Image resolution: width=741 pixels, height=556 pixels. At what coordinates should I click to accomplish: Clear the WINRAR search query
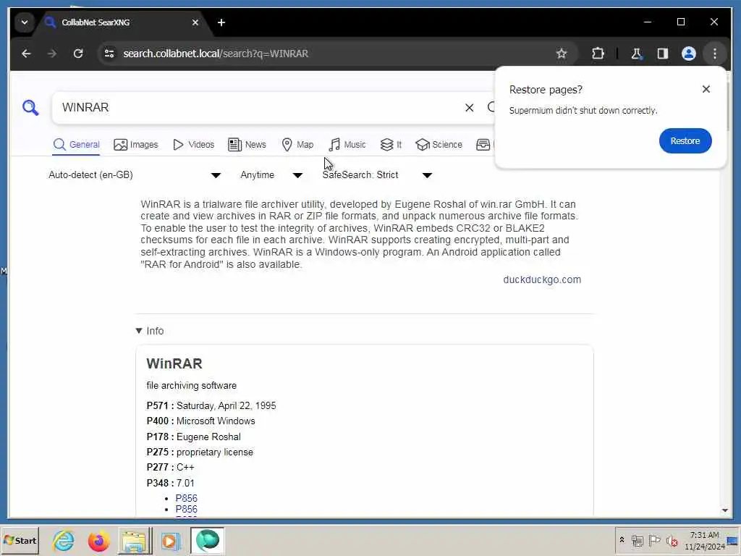tap(469, 108)
